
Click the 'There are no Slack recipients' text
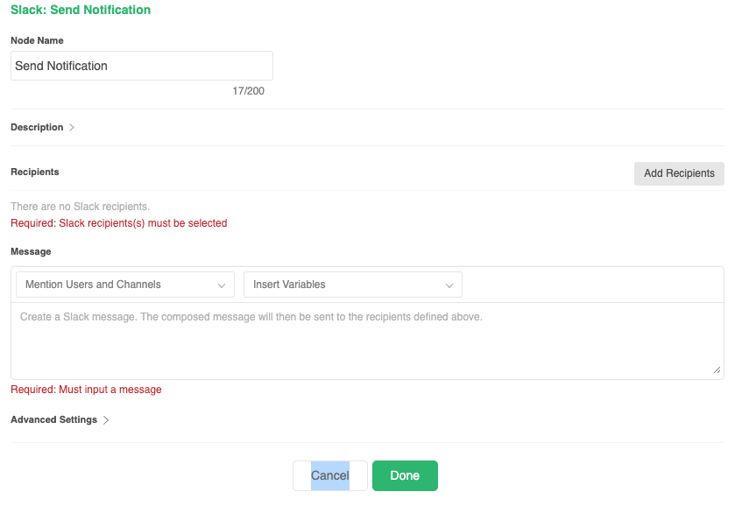(x=80, y=207)
